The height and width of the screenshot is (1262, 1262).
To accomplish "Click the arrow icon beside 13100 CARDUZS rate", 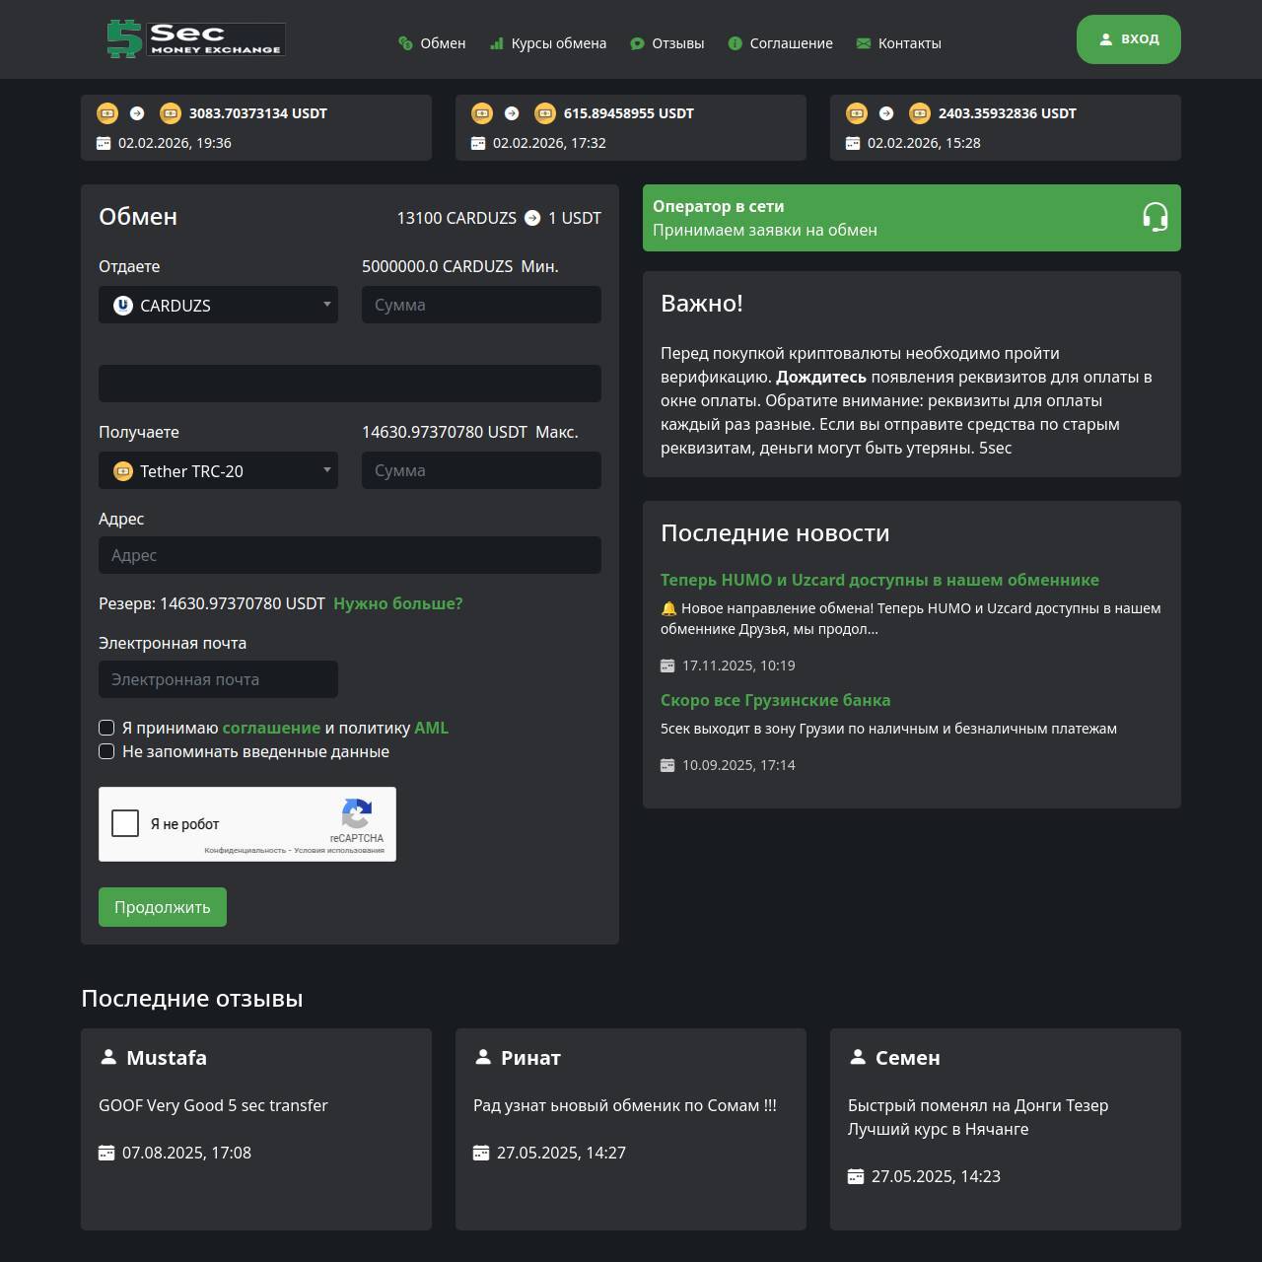I will point(532,218).
